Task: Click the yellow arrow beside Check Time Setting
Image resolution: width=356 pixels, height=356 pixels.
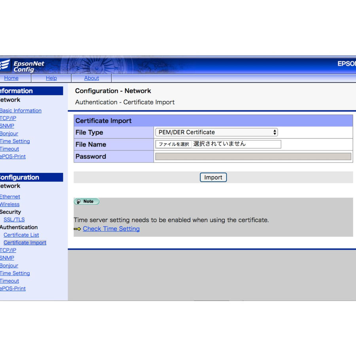Action: click(77, 229)
